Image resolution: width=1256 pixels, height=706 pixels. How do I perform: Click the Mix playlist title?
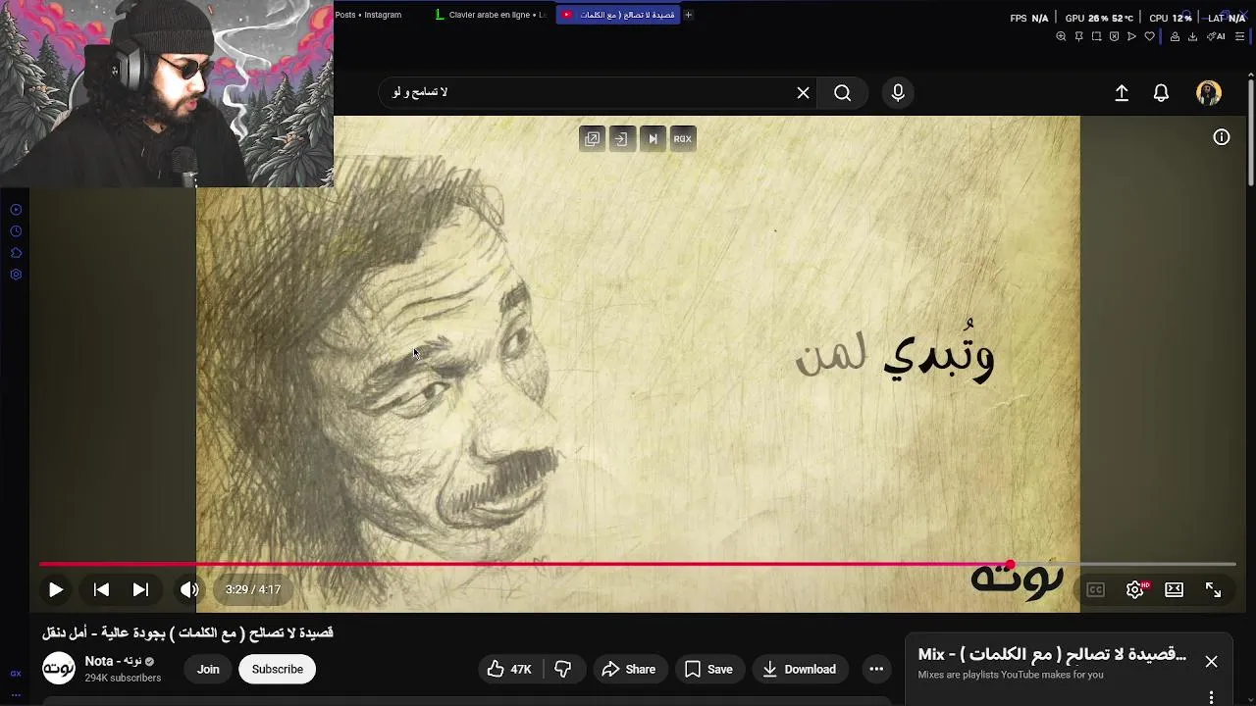[1052, 654]
